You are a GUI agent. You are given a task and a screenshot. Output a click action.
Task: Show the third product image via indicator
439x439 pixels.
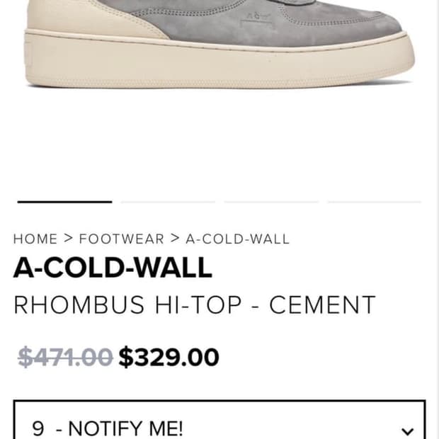click(271, 202)
